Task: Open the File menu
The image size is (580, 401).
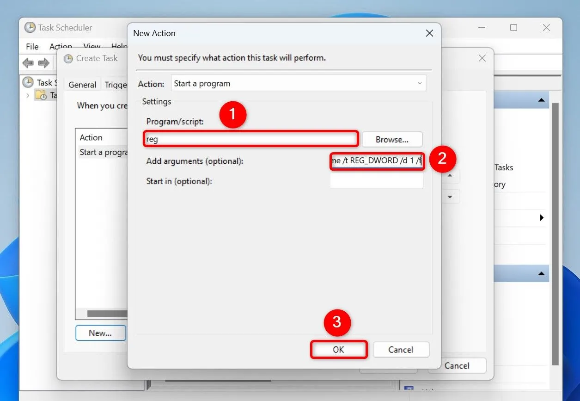Action: point(31,46)
